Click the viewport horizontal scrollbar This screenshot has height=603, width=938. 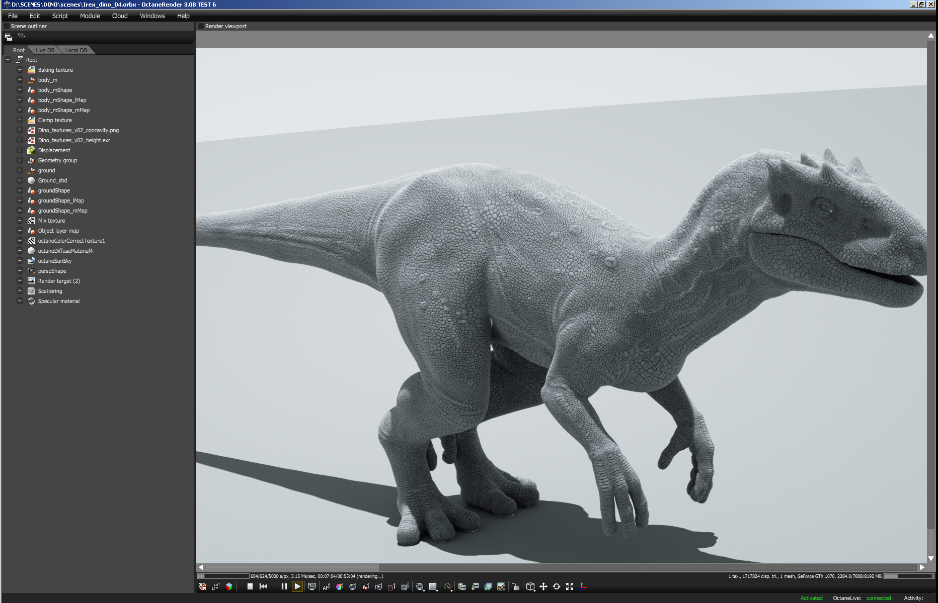click(x=561, y=567)
